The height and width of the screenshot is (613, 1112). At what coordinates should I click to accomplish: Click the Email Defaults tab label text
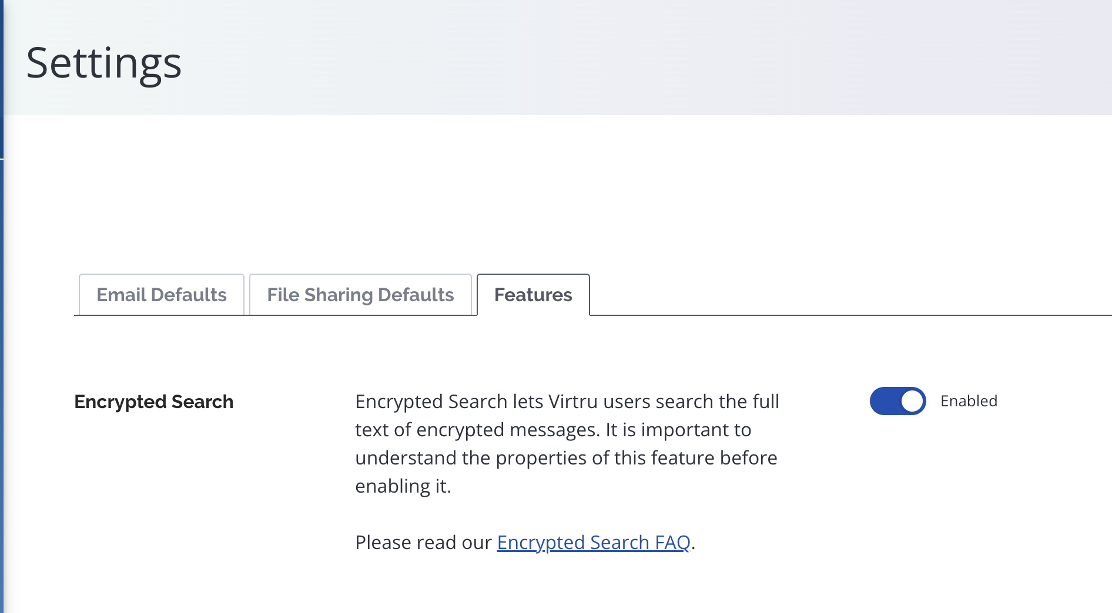(160, 295)
